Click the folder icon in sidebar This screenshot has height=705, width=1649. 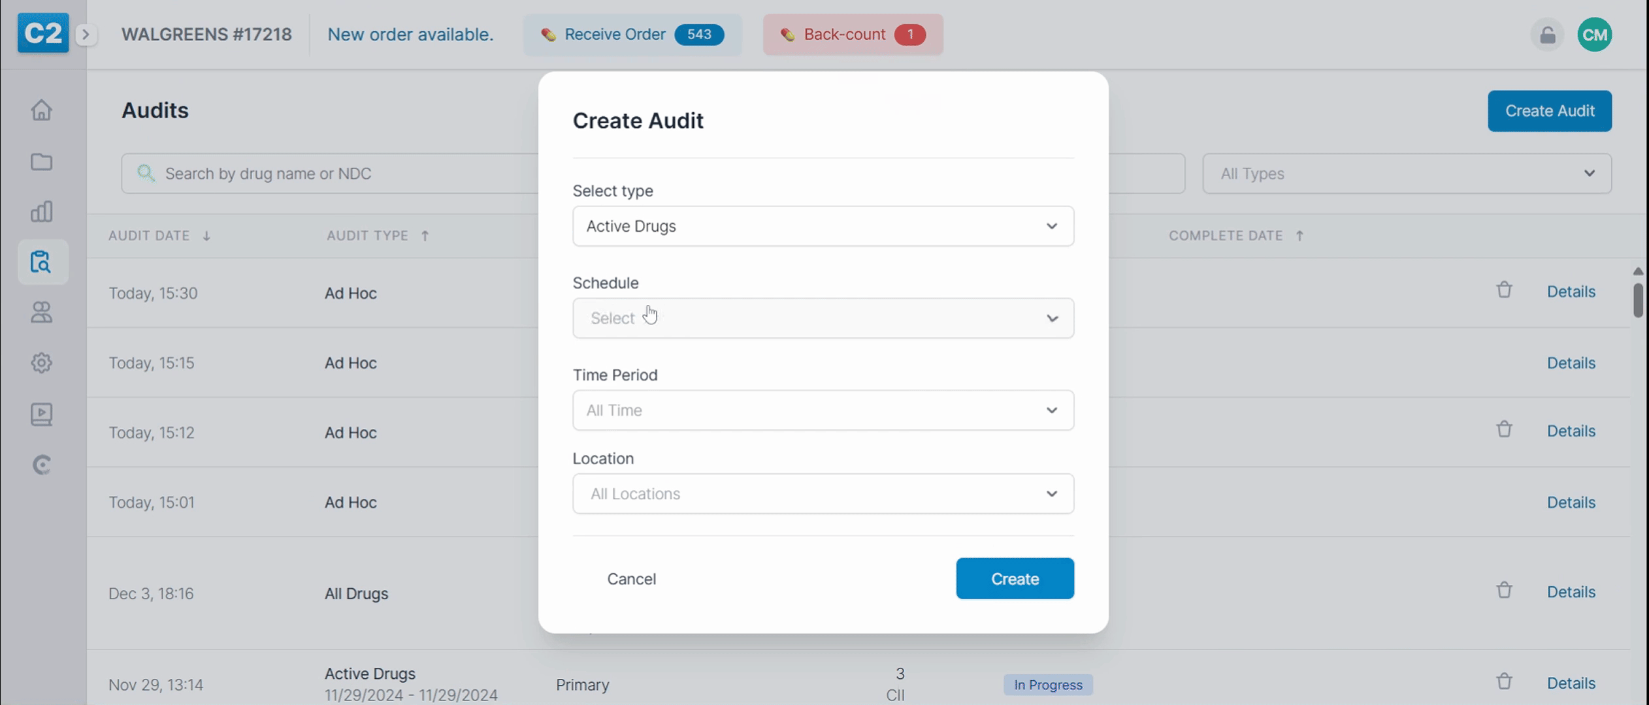coord(41,161)
